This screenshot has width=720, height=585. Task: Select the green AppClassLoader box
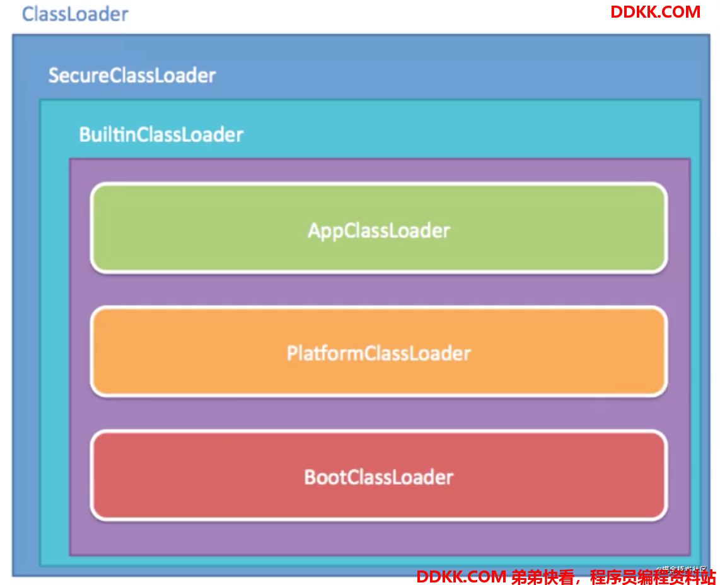[x=379, y=228]
